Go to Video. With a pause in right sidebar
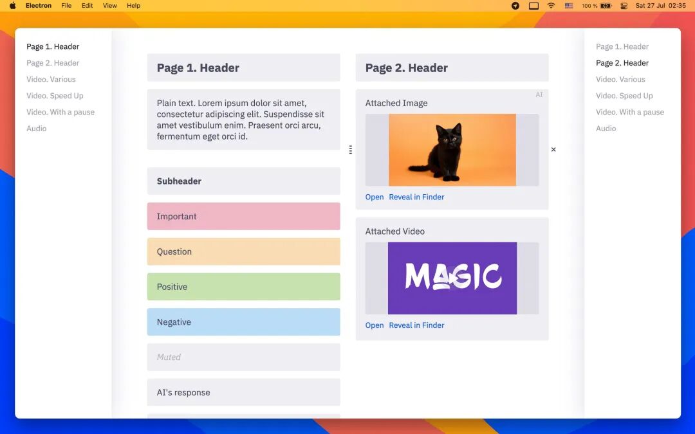 (x=630, y=112)
